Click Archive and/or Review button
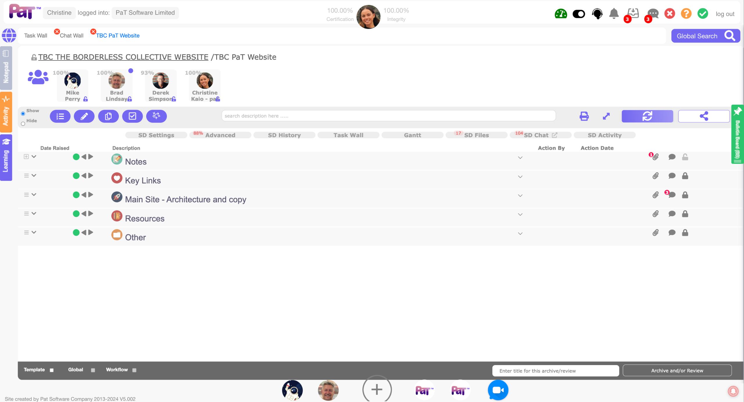 point(677,371)
